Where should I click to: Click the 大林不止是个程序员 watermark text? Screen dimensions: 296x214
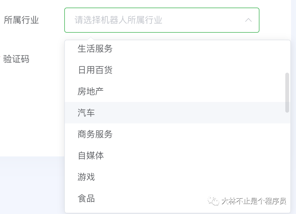tap(253, 201)
